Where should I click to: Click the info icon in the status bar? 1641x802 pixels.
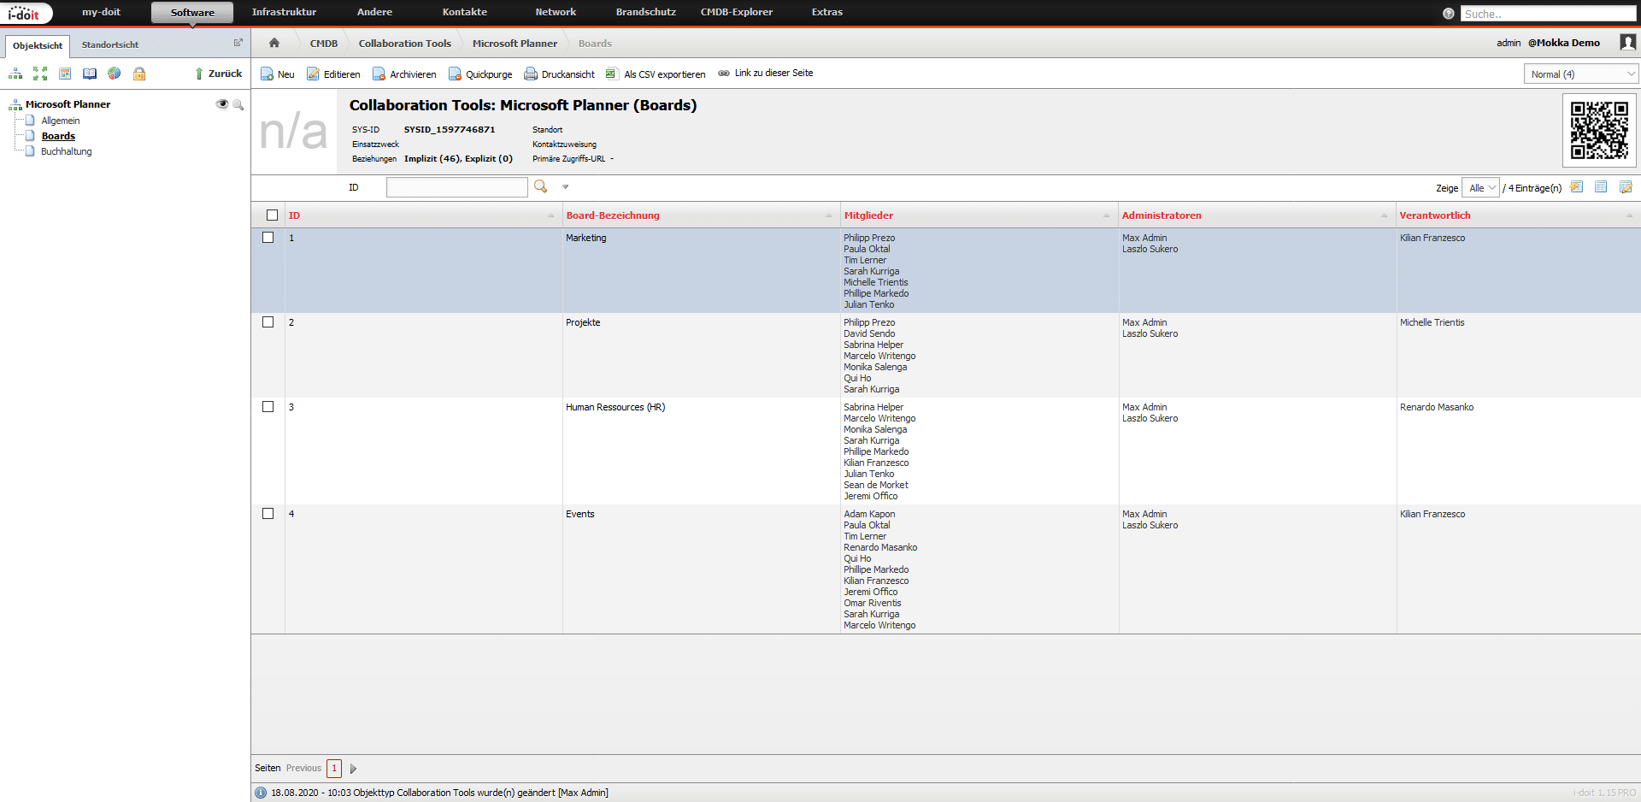[261, 793]
